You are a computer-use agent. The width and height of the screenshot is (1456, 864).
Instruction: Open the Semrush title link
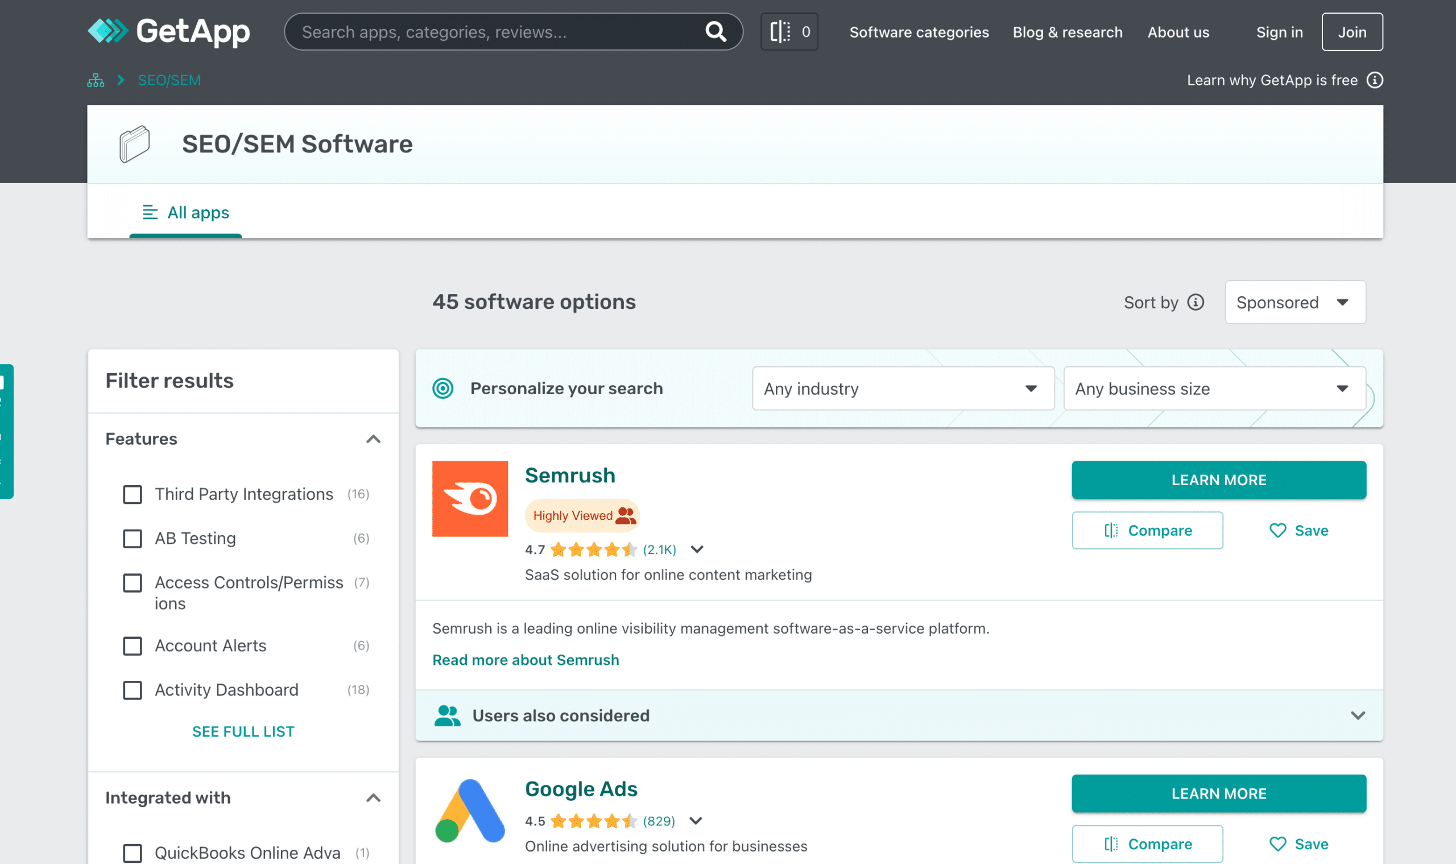tap(569, 476)
